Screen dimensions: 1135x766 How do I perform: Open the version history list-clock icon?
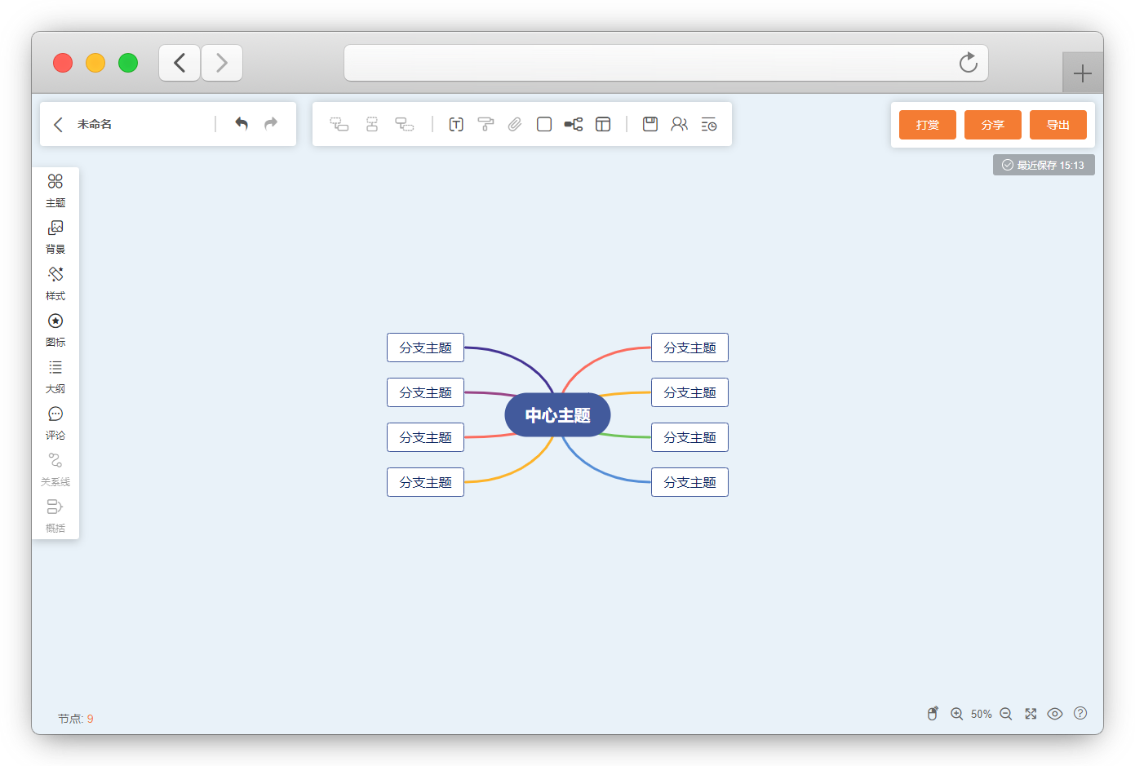pos(709,124)
